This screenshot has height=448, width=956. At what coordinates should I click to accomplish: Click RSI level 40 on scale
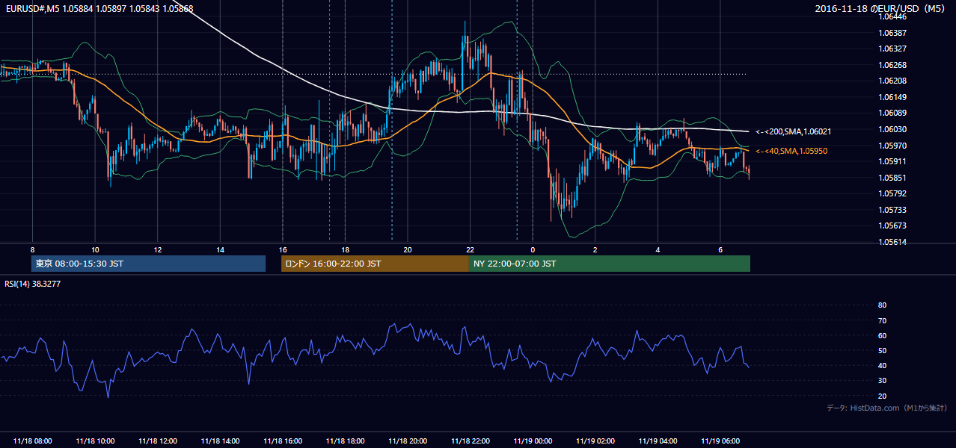pos(882,365)
